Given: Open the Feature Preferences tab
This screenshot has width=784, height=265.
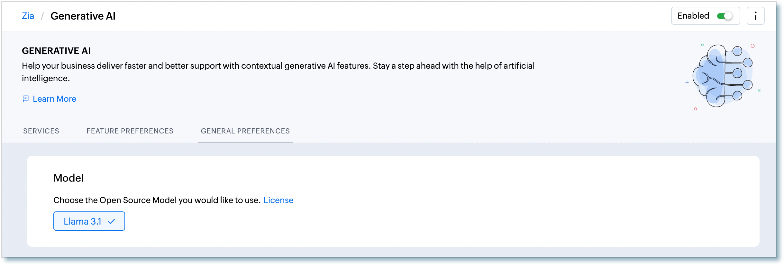Looking at the screenshot, I should coord(130,131).
